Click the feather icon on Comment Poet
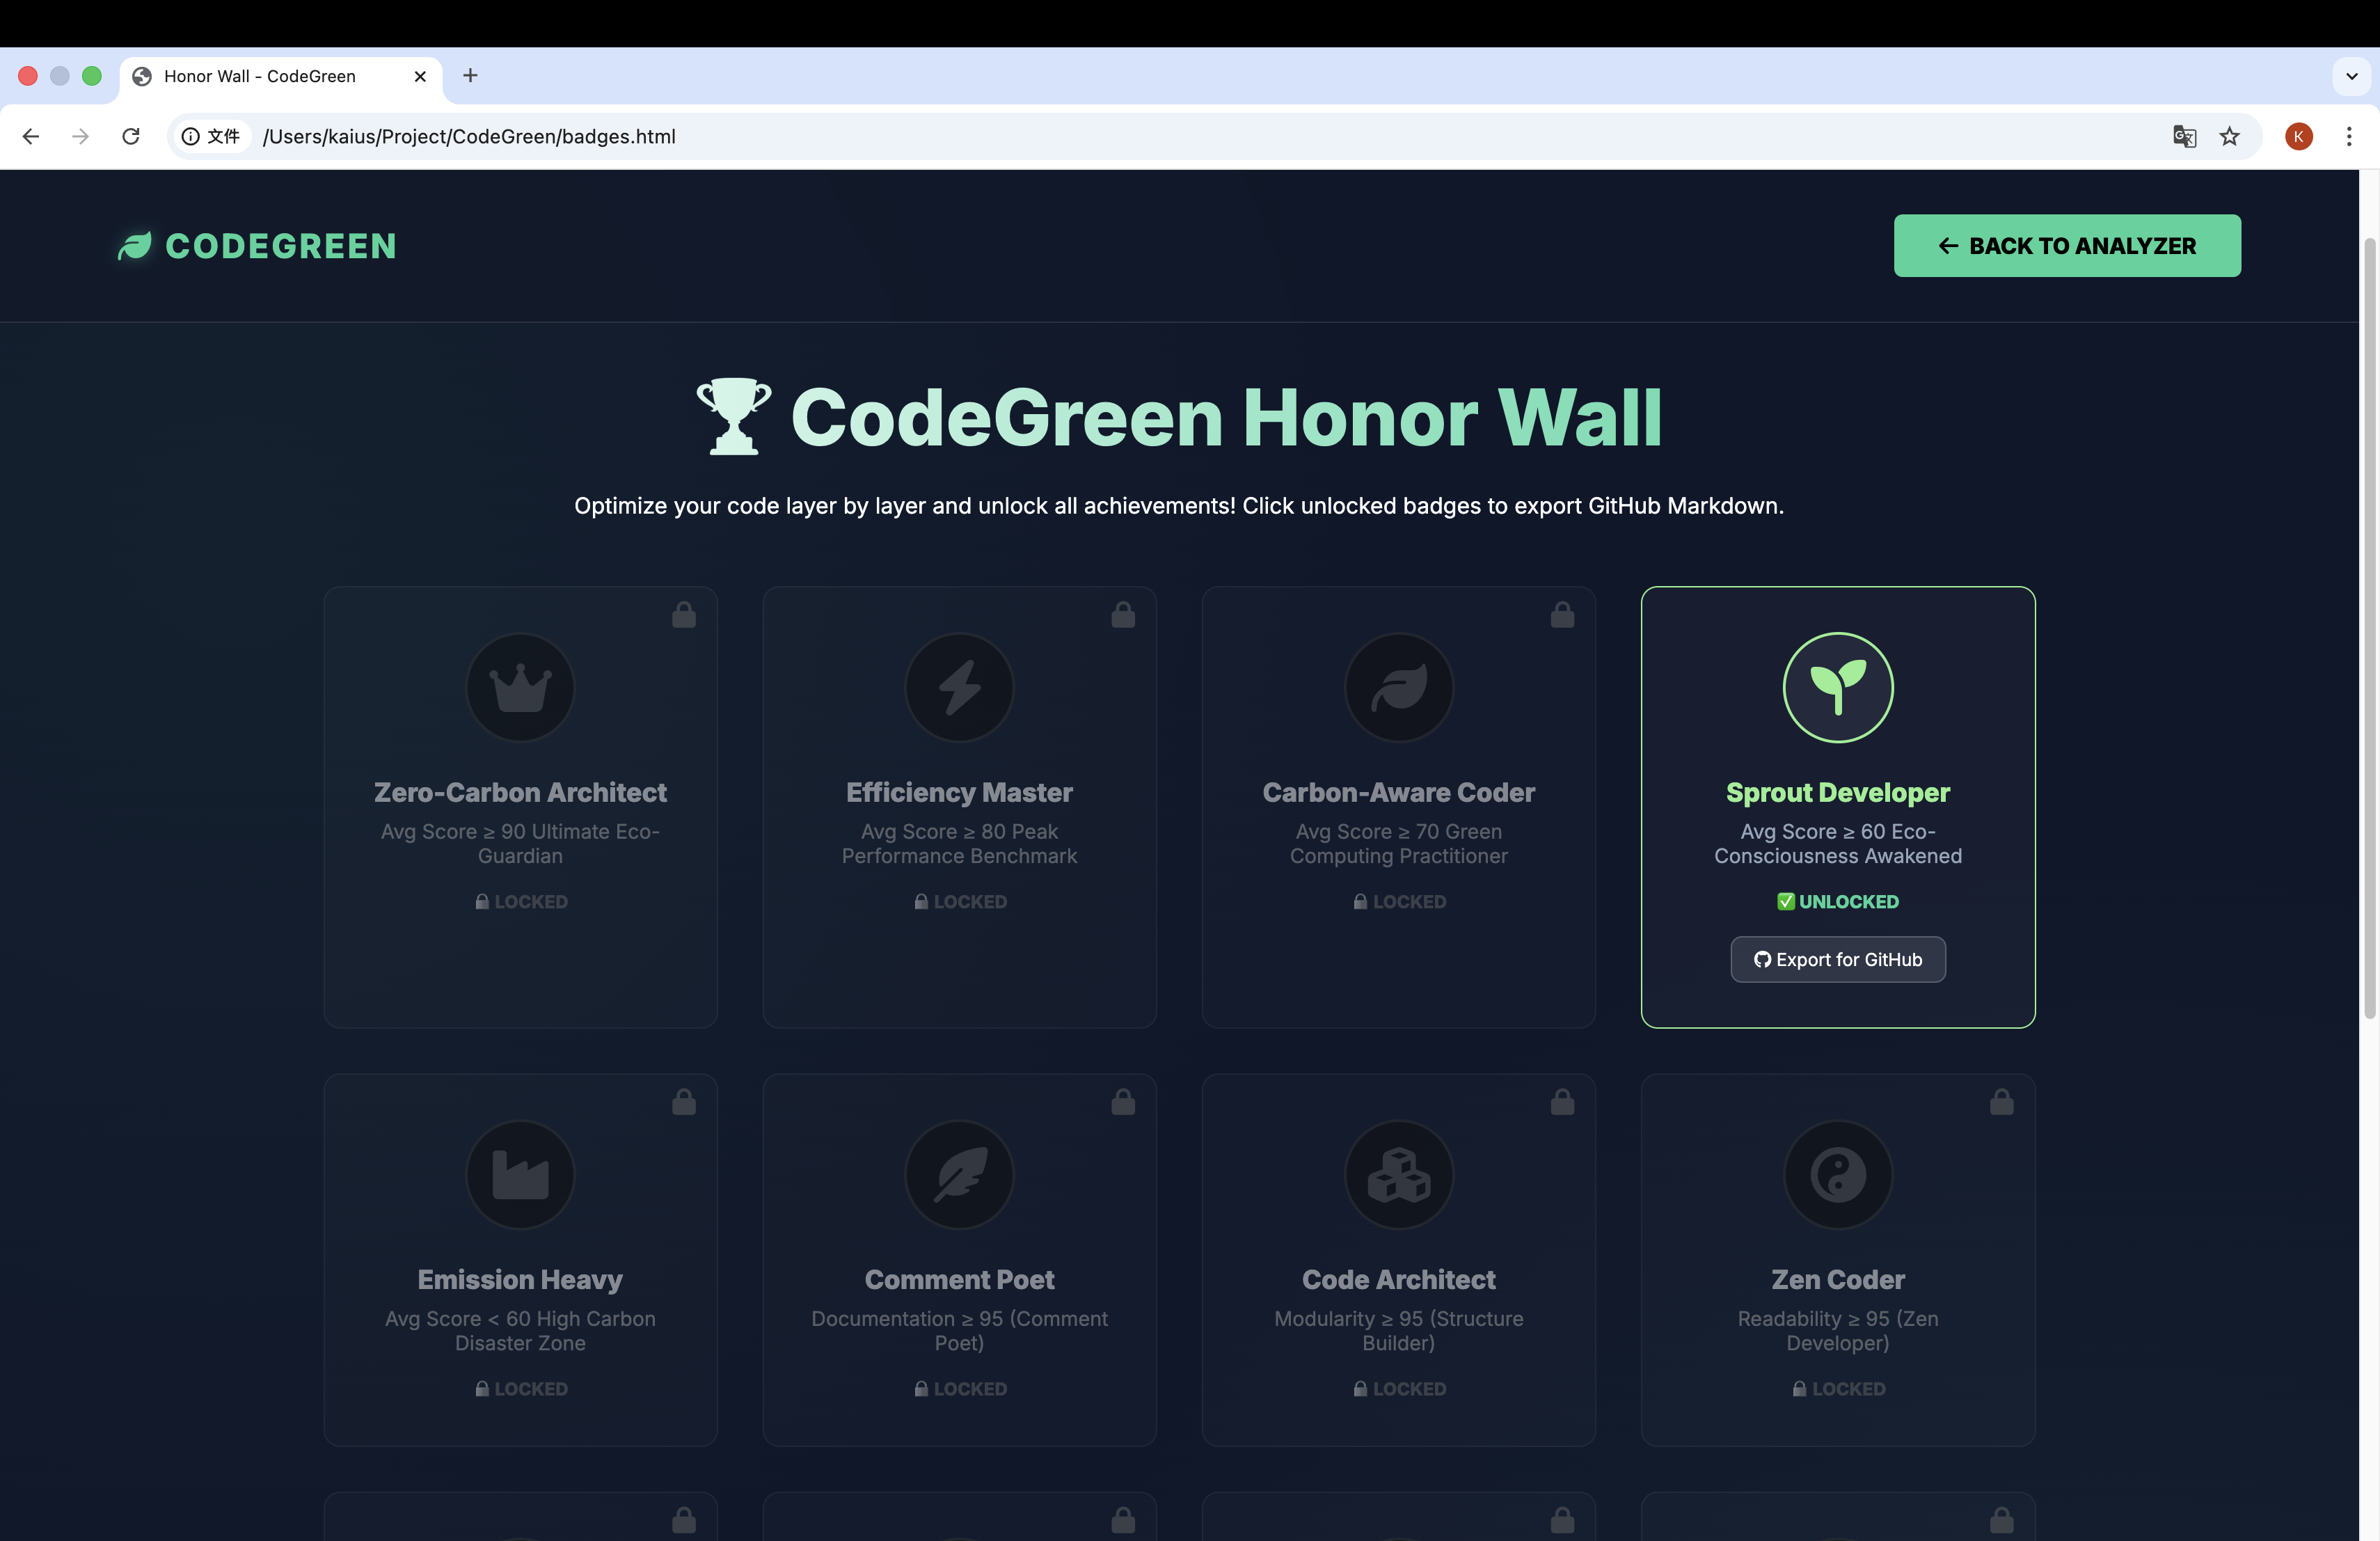Viewport: 2380px width, 1541px height. [959, 1175]
